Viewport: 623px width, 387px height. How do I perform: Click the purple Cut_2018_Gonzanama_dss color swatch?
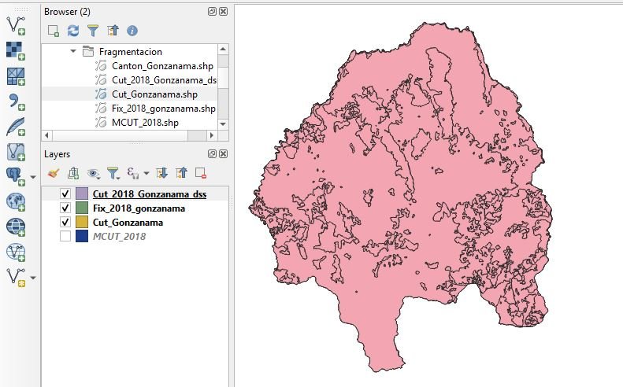pos(82,193)
